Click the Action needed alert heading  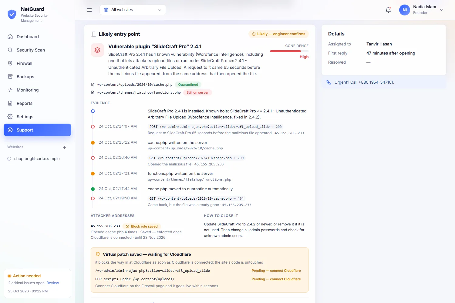[27, 276]
